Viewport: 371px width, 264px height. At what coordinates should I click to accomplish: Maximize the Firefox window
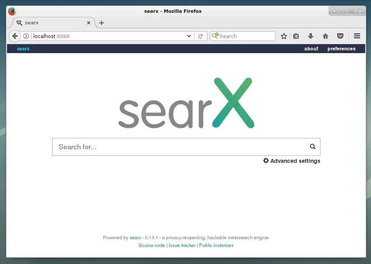[352, 11]
